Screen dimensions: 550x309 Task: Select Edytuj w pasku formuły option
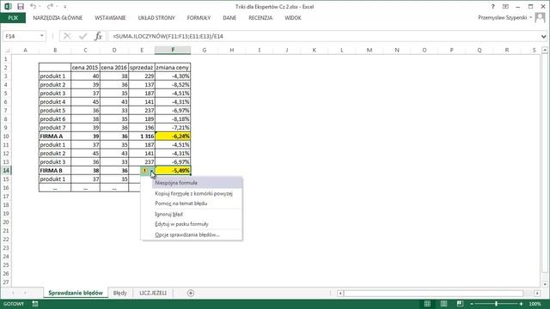(181, 224)
